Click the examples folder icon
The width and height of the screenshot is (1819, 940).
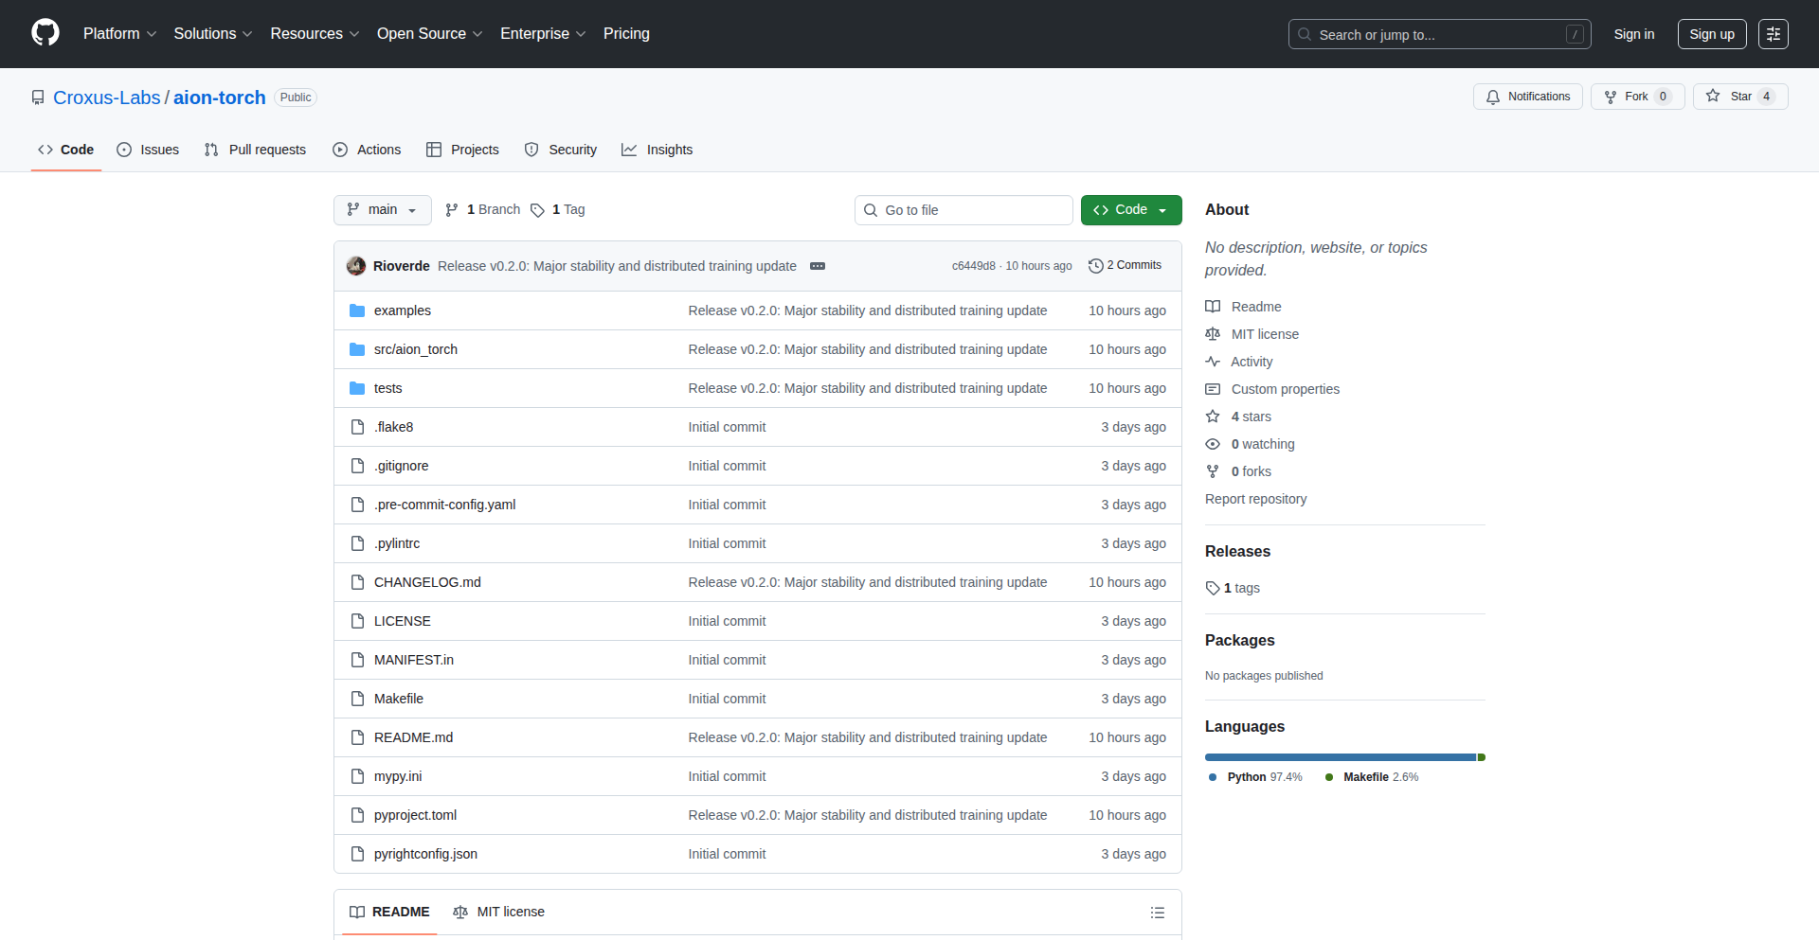(x=357, y=310)
